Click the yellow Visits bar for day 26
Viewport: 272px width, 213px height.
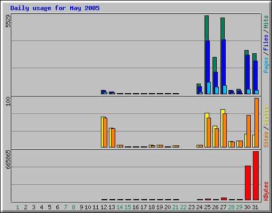(x=214, y=136)
